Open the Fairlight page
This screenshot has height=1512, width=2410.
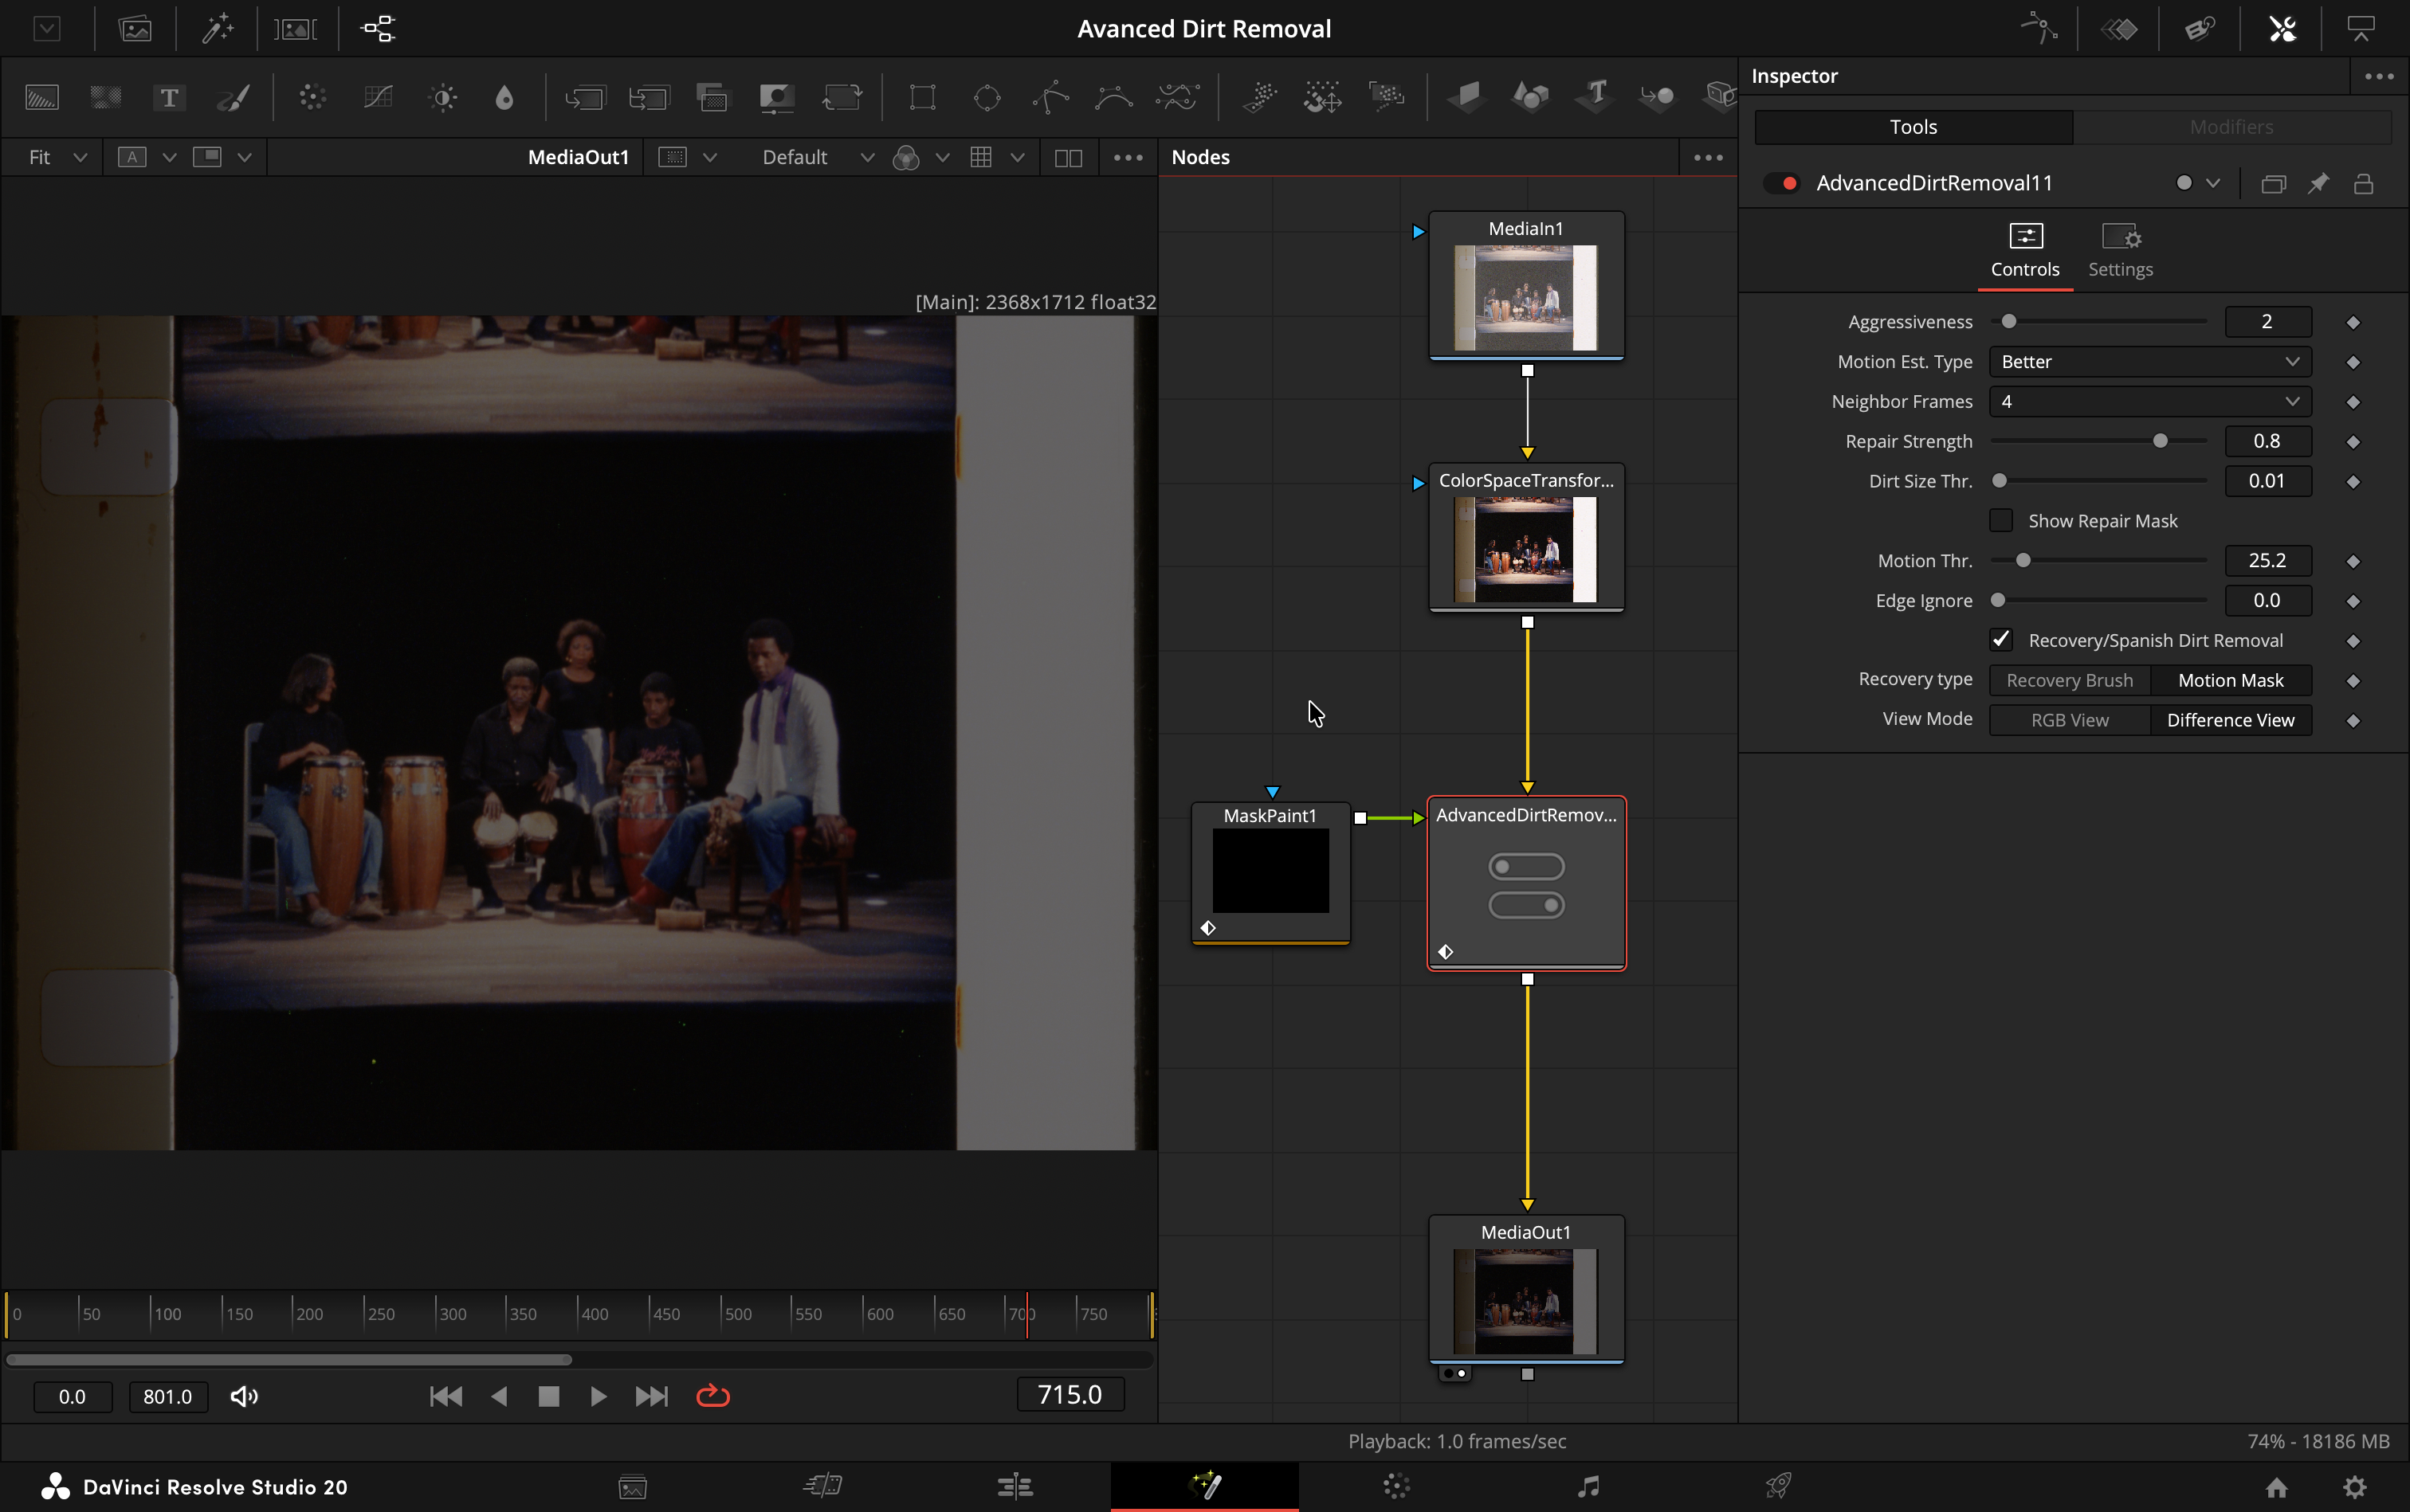tap(1588, 1486)
